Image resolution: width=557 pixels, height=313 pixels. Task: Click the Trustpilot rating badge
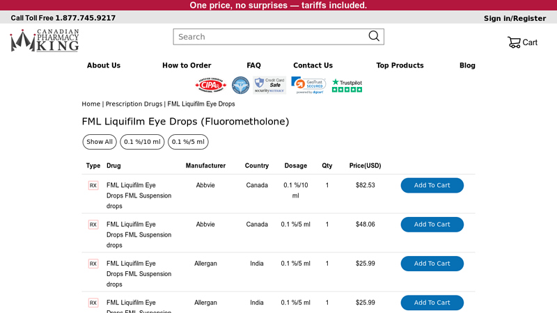coord(347,86)
